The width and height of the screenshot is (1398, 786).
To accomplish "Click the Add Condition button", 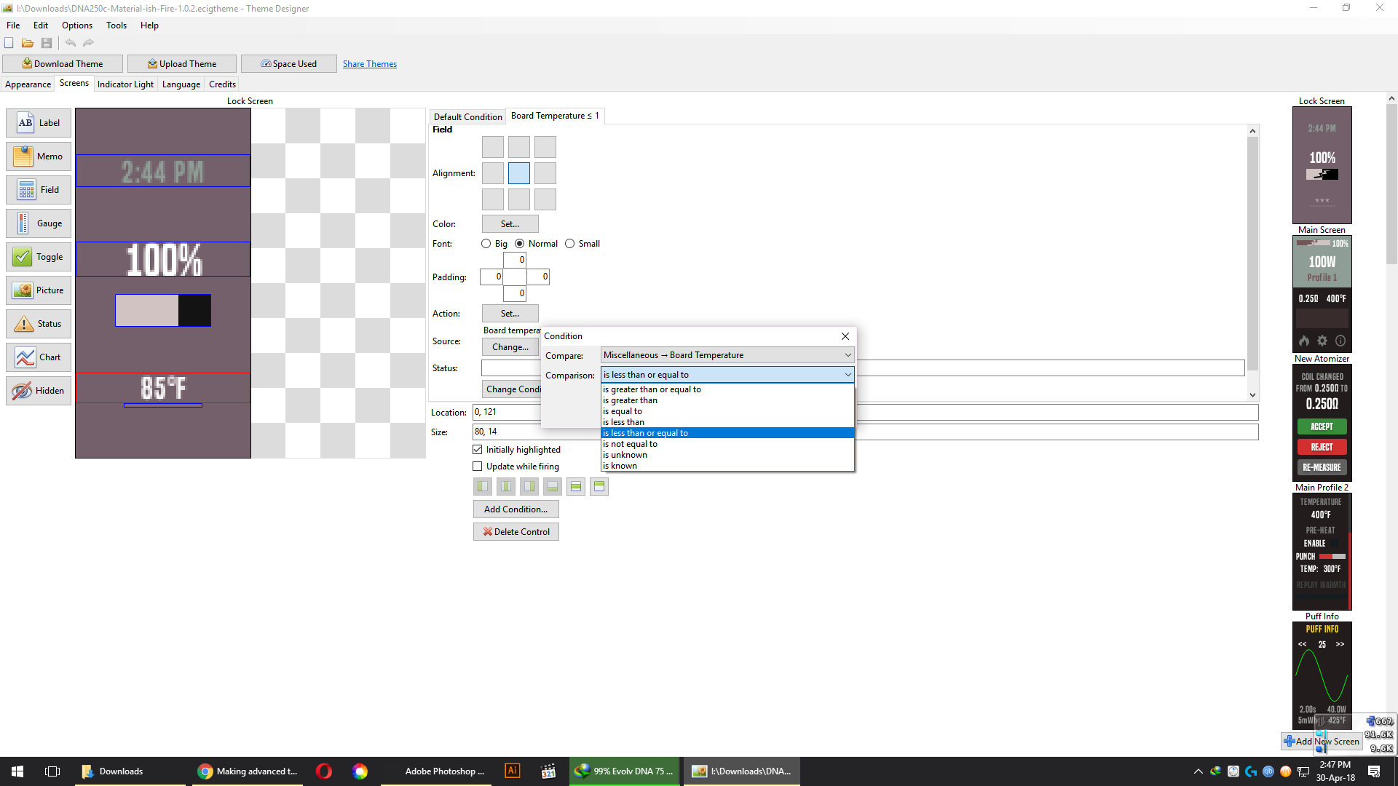I will 516,509.
